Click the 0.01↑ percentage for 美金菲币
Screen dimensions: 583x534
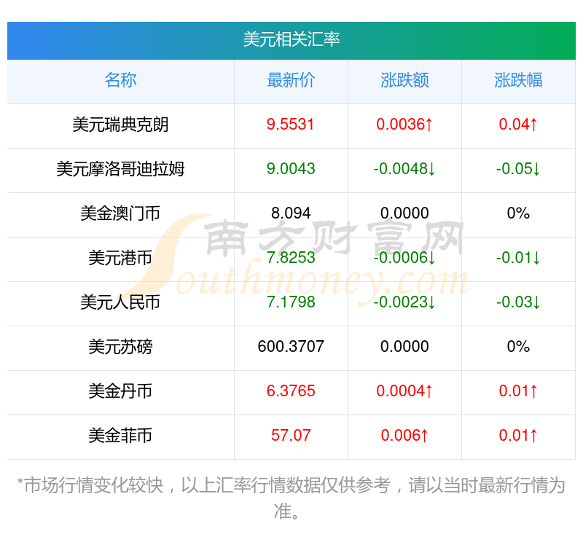point(518,436)
